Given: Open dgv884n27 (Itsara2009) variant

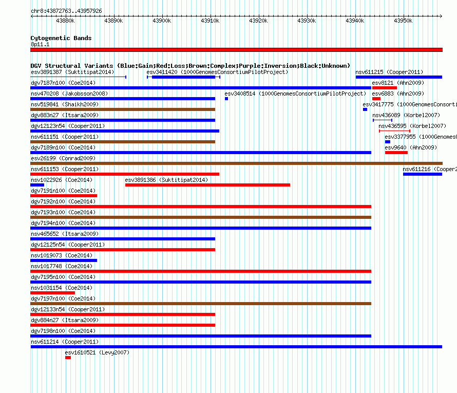Looking at the screenshot, I should 65,320.
